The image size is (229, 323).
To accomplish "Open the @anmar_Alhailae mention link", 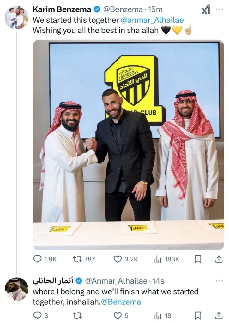I will tap(152, 21).
